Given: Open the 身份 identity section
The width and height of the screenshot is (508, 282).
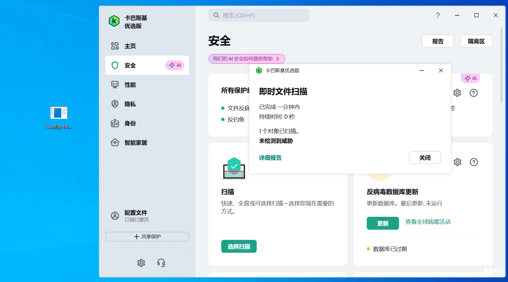Looking at the screenshot, I should tap(147, 123).
